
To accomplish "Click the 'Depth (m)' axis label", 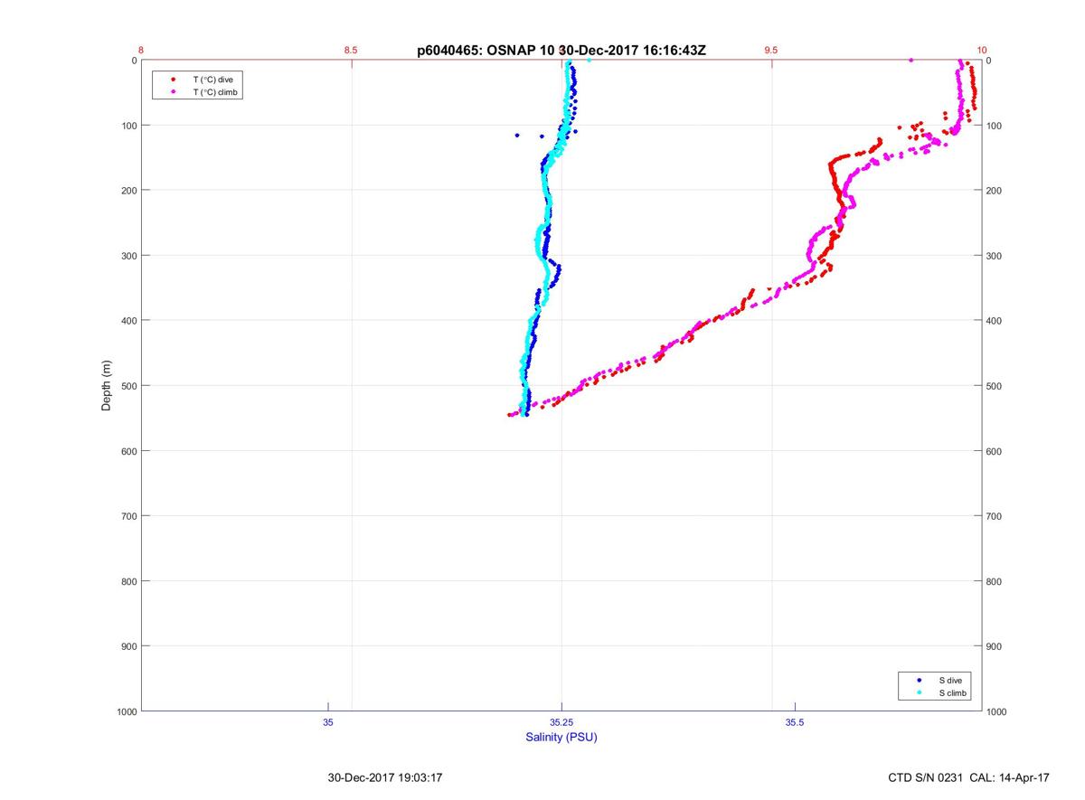I will click(x=107, y=386).
